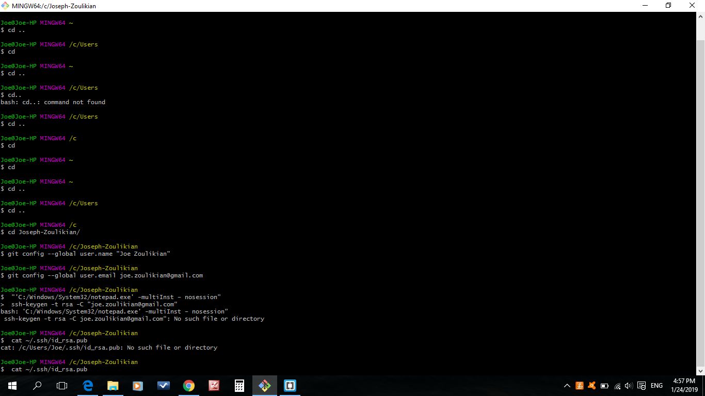
Task: Click the window title 'MINGW64:/c/Joseph-Zoulikian'
Action: pyautogui.click(x=54, y=6)
